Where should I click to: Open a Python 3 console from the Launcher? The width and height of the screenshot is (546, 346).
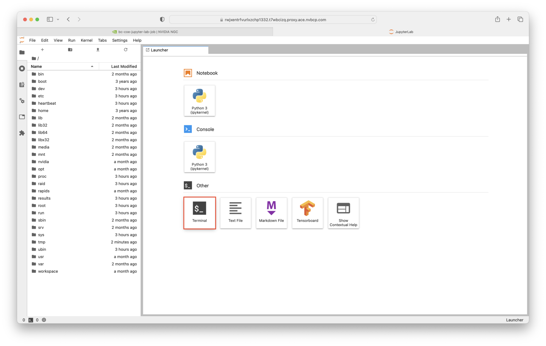pyautogui.click(x=199, y=157)
